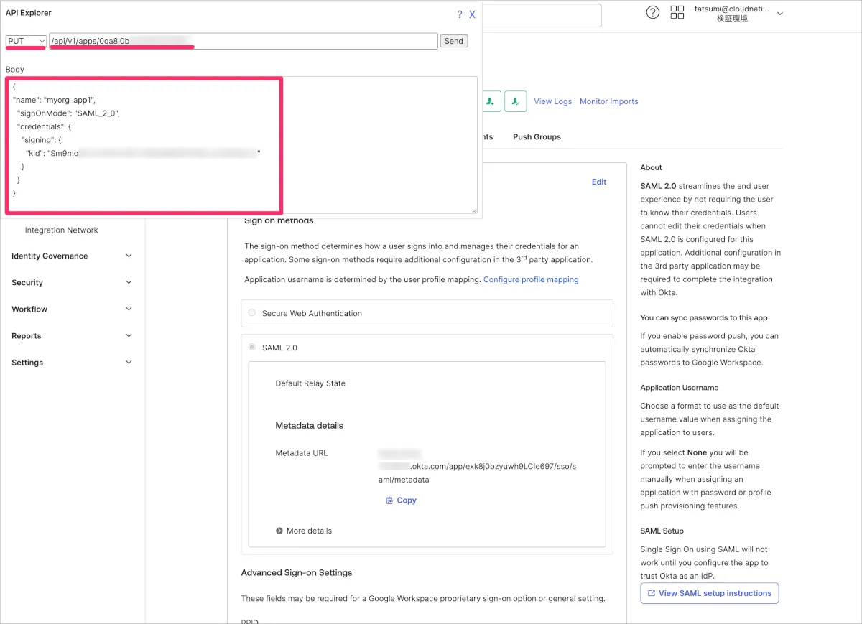862x624 pixels.
Task: Click the external link icon for SAML setup
Action: pyautogui.click(x=652, y=593)
